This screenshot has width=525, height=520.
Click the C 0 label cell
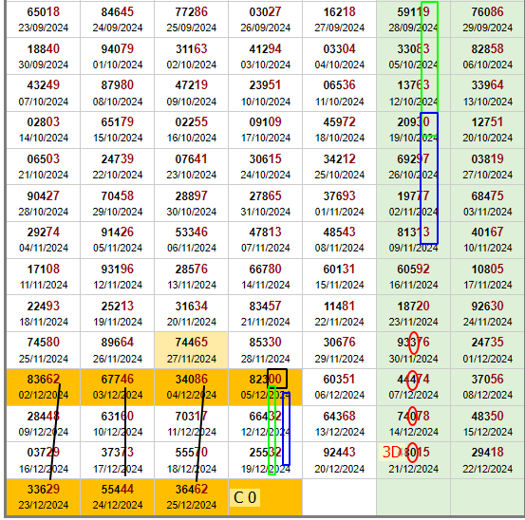pyautogui.click(x=245, y=497)
